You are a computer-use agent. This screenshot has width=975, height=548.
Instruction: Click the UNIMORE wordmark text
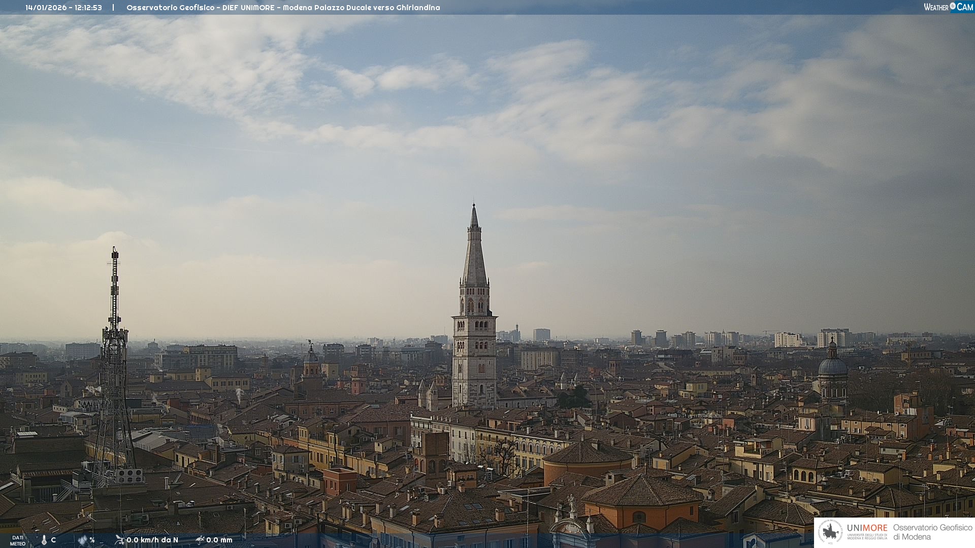tap(867, 528)
